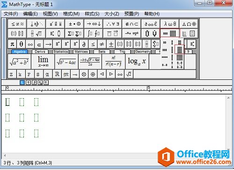Insert square brackets template from small bar
This screenshot has width=234, height=170.
129,44
